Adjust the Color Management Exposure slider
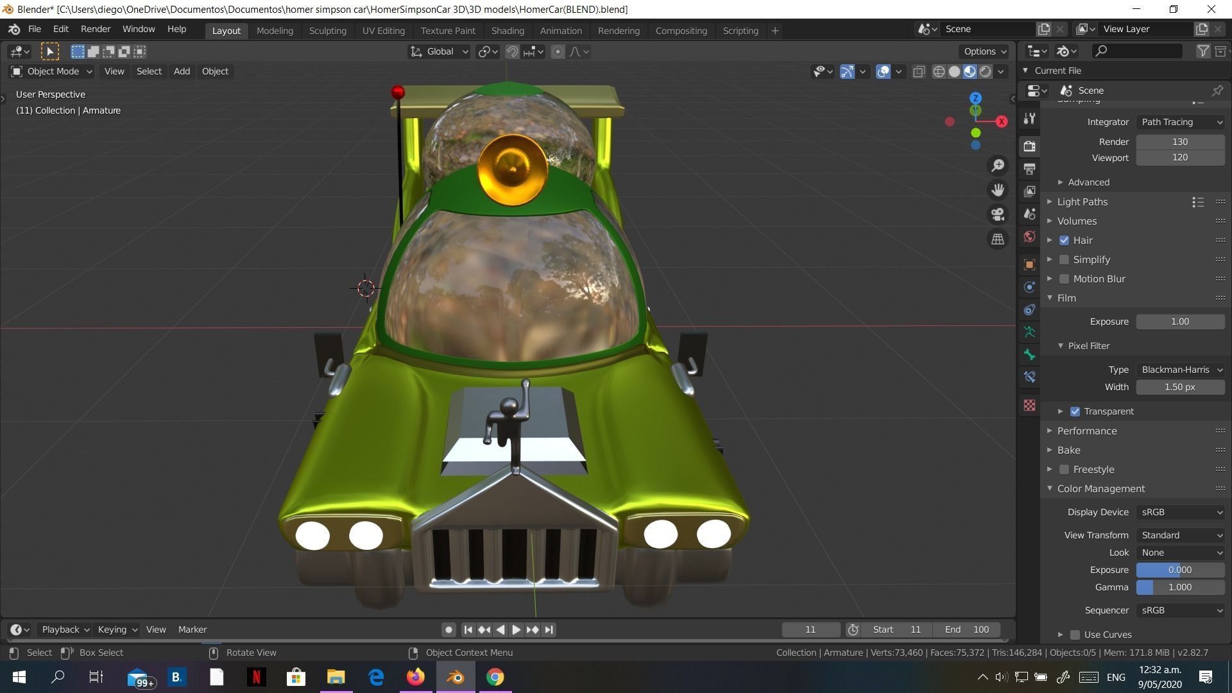Screen dimensions: 1232x693 click(x=1180, y=570)
